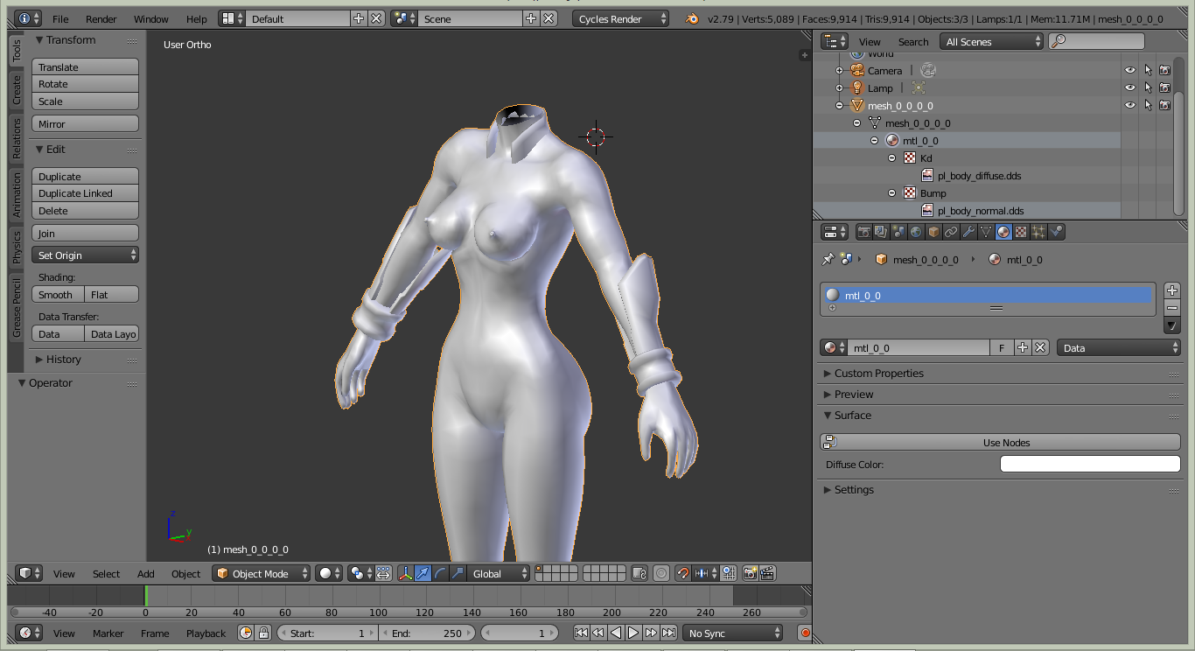
Task: Toggle renderability of mesh_0_0_0_0 camera icon
Action: point(1165,106)
